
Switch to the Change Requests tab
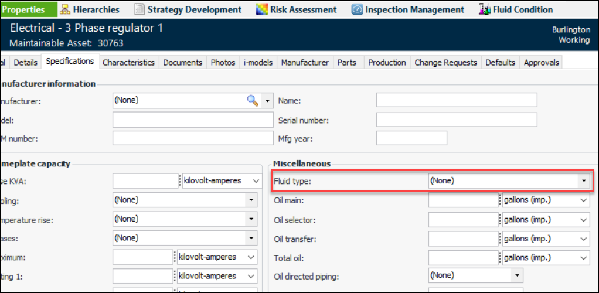(445, 62)
